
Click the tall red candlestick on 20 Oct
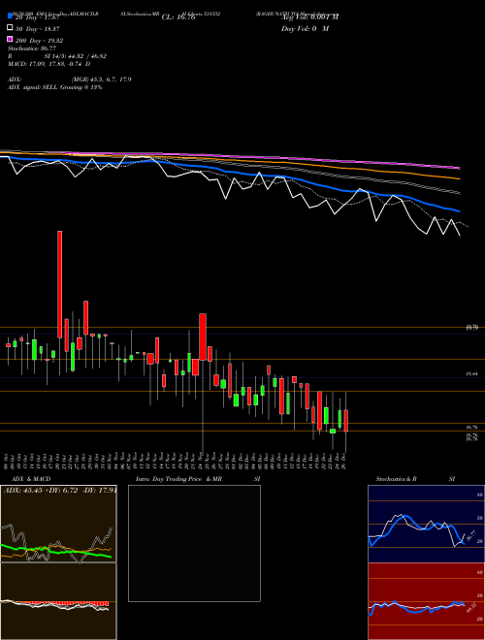59,284
